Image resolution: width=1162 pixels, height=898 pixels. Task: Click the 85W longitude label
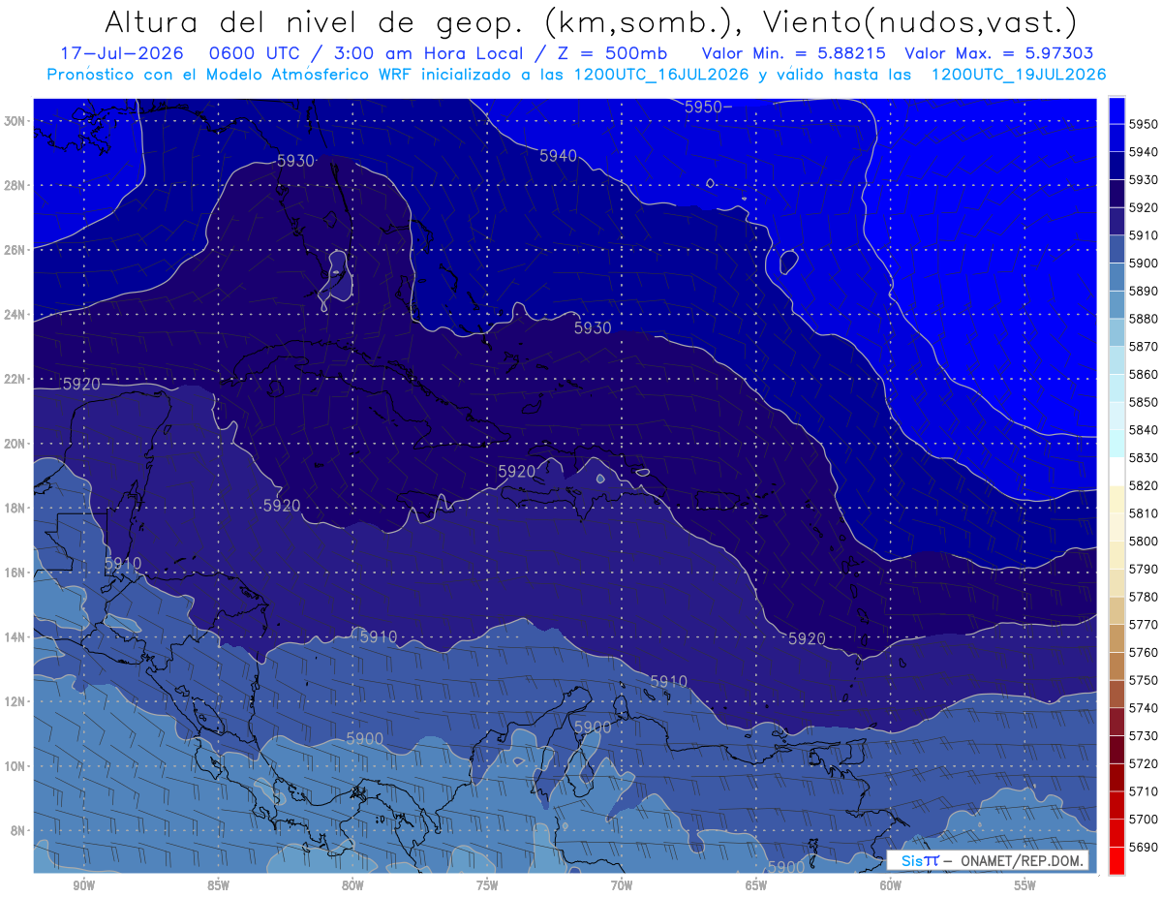218,886
